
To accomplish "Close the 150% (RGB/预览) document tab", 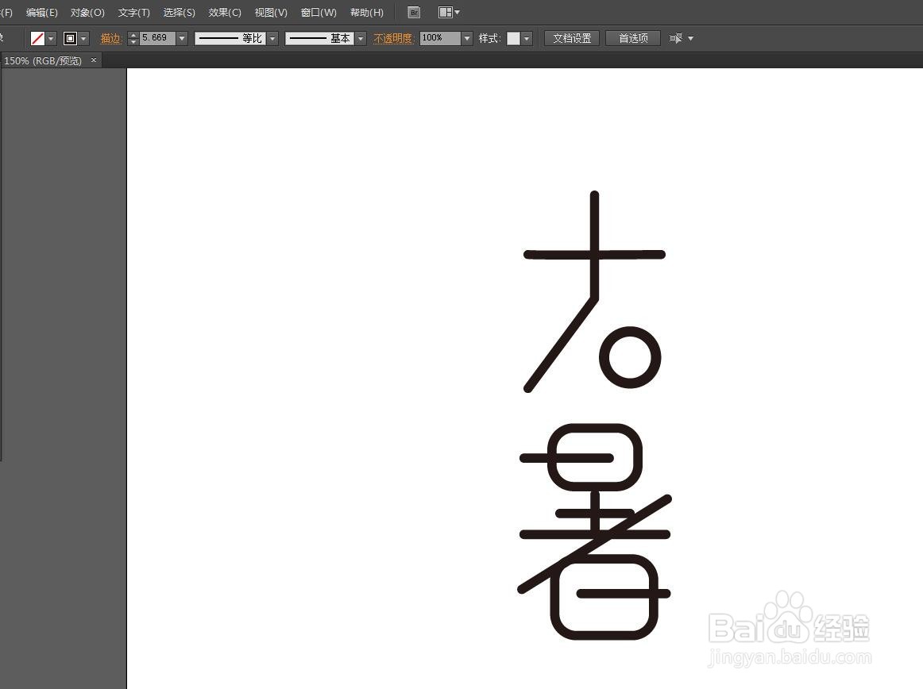I will click(x=94, y=60).
